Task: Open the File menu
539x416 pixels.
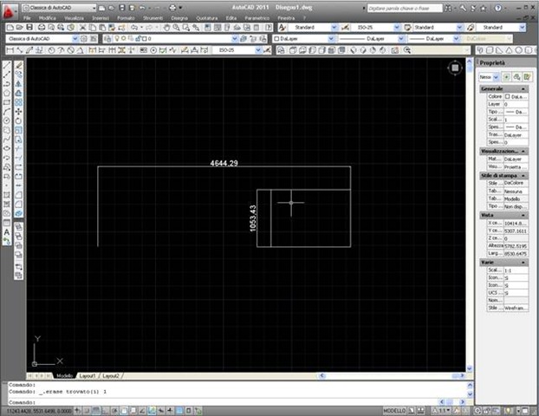Action: (27, 18)
